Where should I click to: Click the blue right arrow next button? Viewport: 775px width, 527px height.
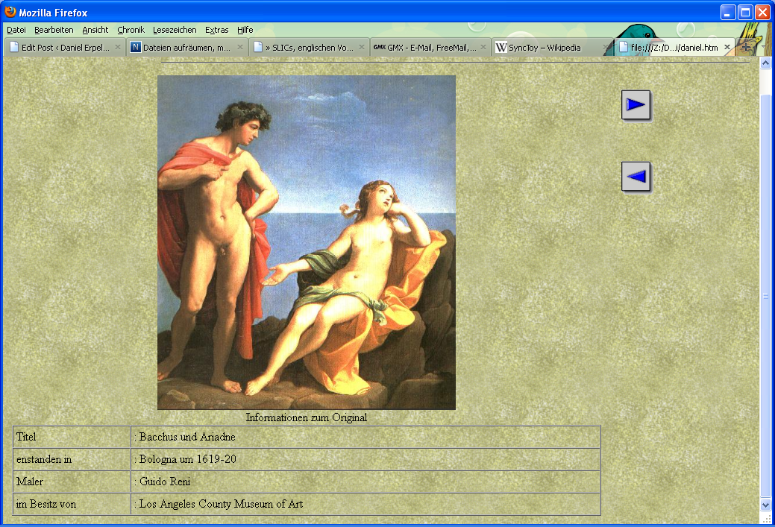tap(636, 105)
